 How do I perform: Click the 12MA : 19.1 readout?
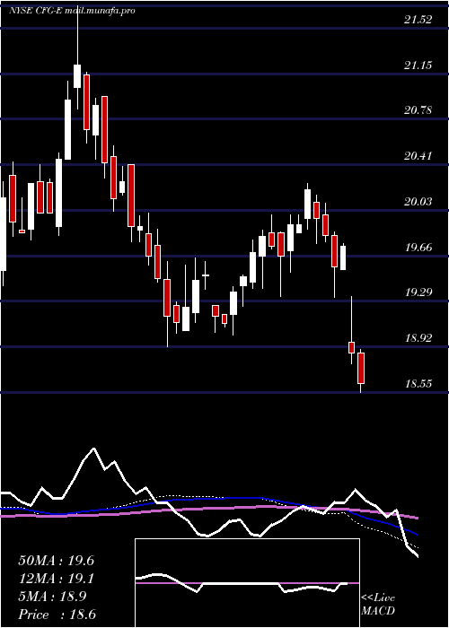[56, 579]
